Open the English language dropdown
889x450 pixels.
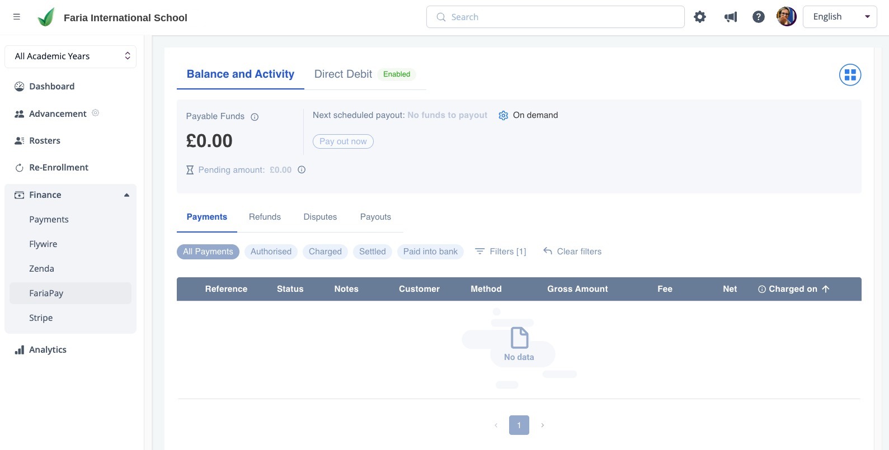(x=840, y=17)
